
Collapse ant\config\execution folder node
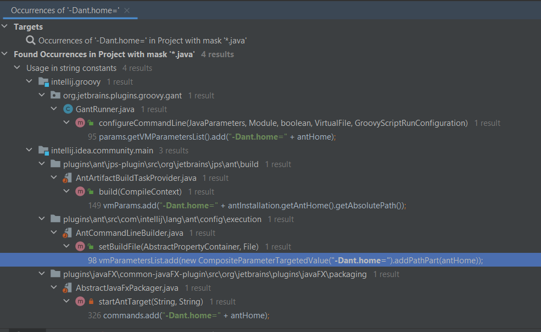point(42,219)
